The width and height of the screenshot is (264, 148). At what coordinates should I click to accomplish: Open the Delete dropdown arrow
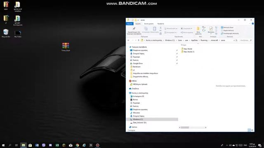(191, 28)
